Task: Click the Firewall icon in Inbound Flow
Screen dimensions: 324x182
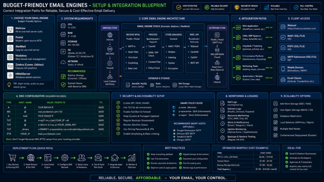Action: click(110, 63)
